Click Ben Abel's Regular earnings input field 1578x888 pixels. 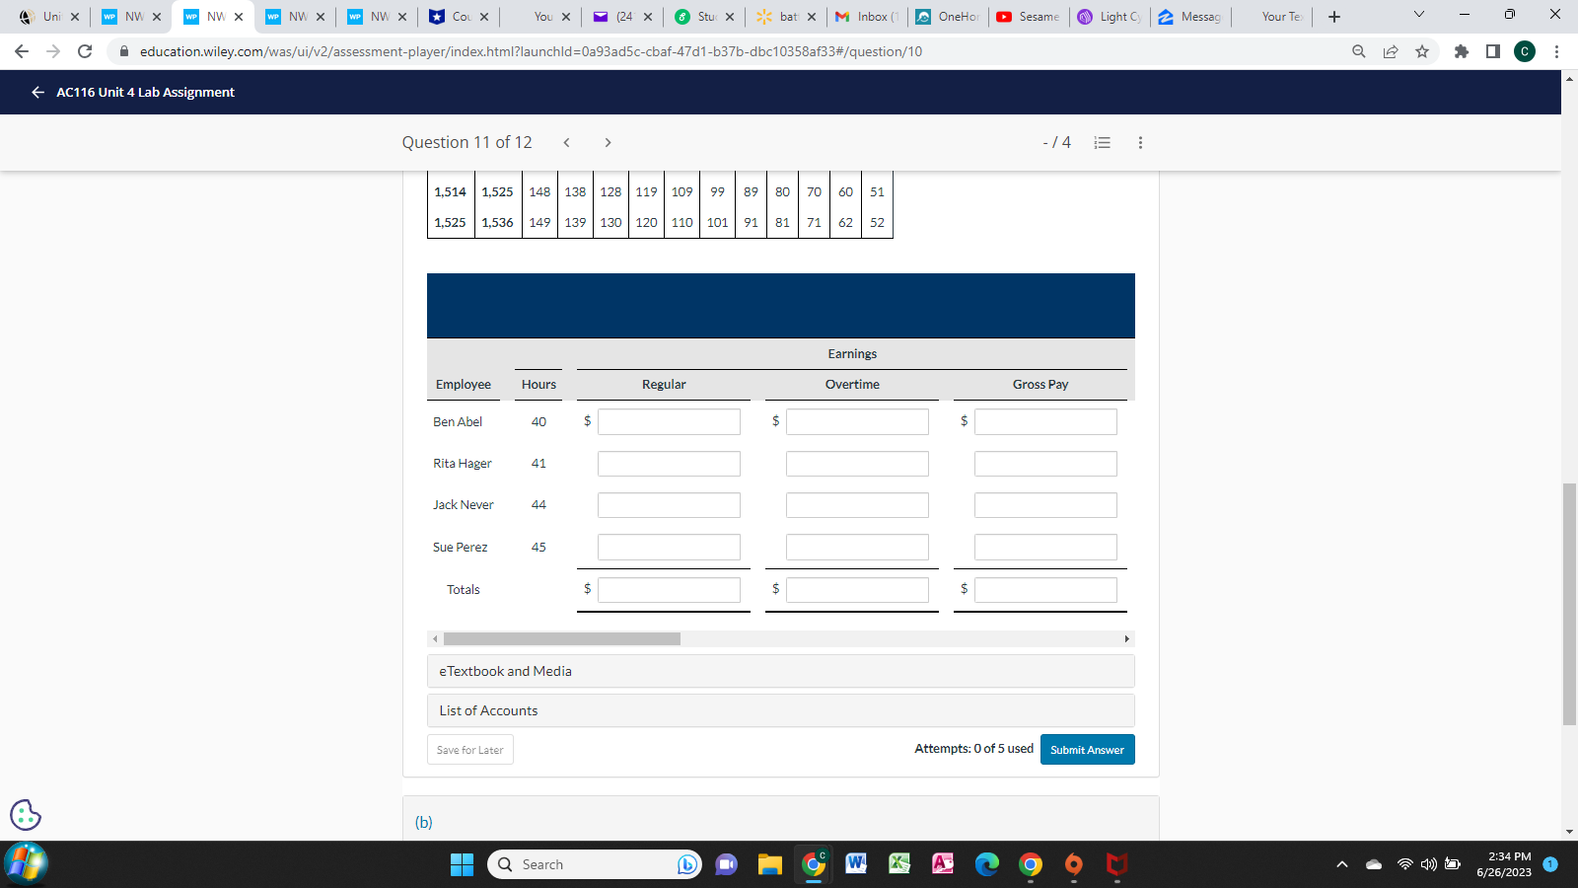[668, 421]
